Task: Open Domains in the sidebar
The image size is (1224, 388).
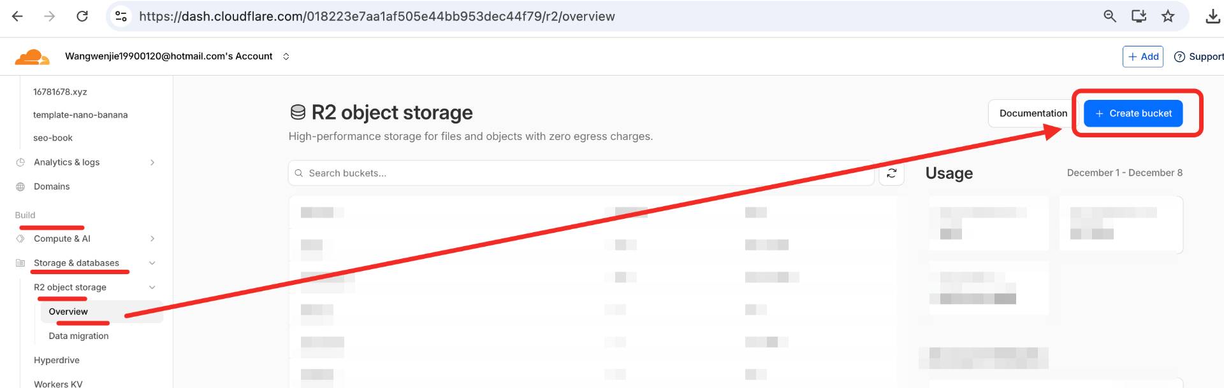Action: [52, 186]
